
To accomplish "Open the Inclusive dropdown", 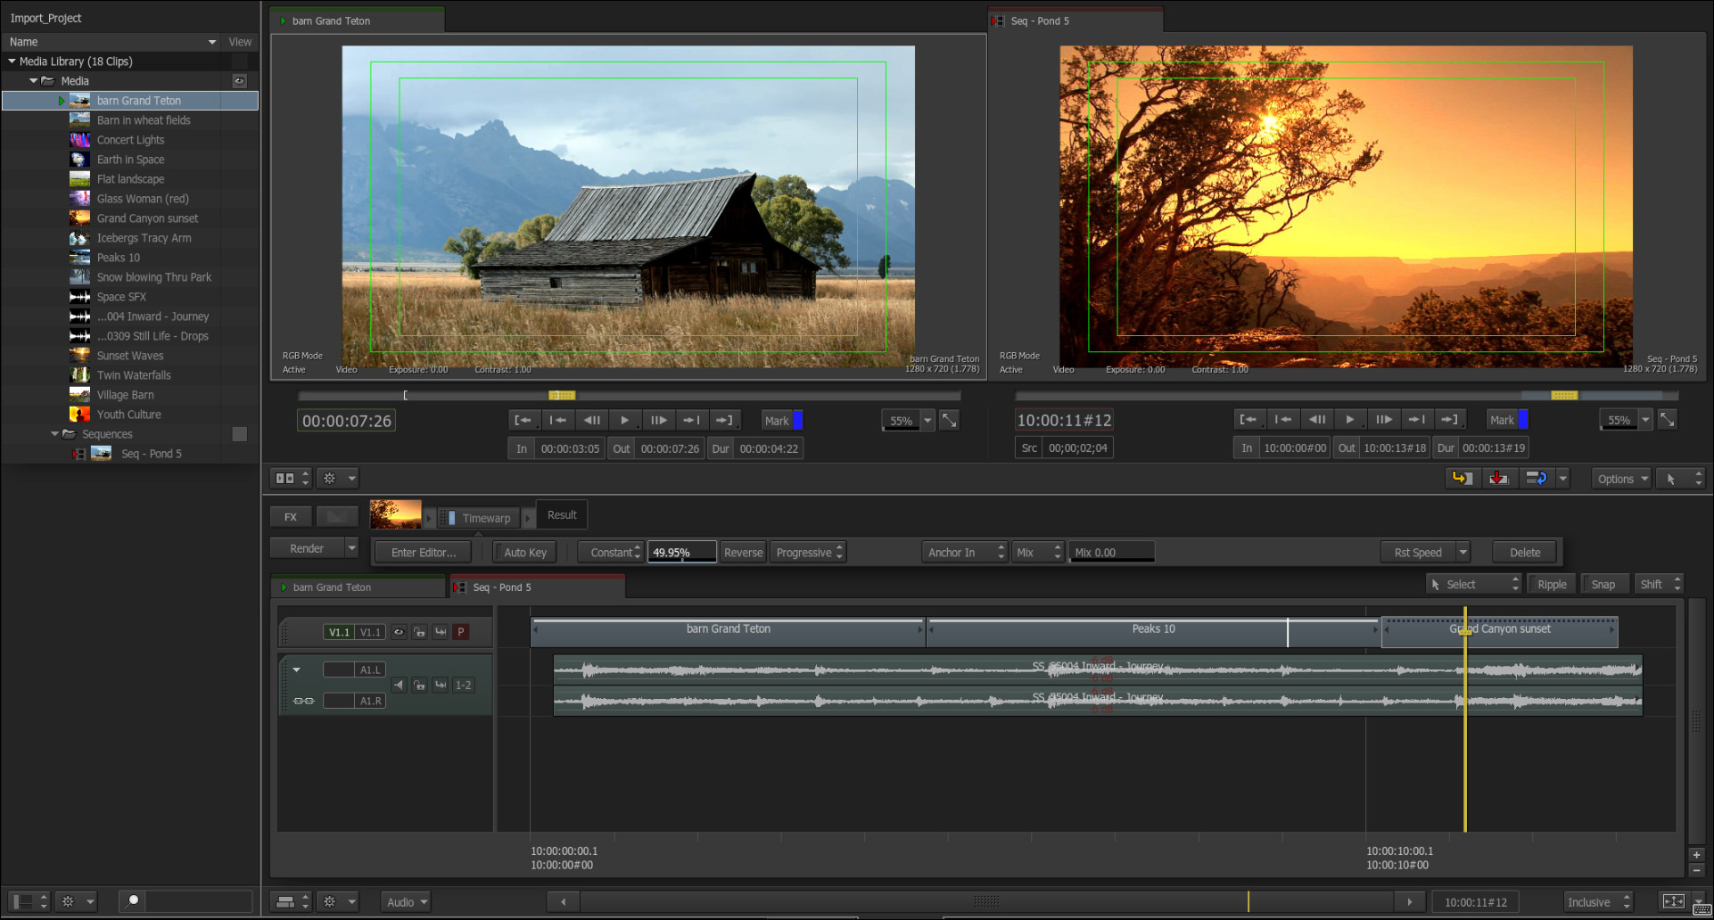I will (1598, 902).
